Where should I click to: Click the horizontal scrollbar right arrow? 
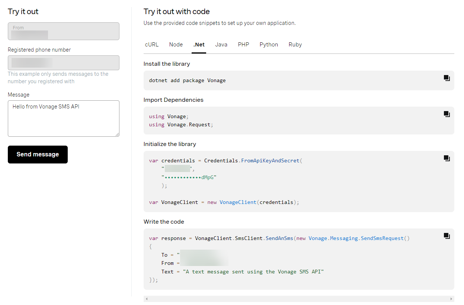pos(451,299)
